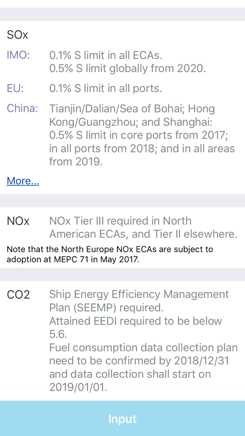Tap the Input button at bottom
The width and height of the screenshot is (245, 436).
tap(122, 418)
